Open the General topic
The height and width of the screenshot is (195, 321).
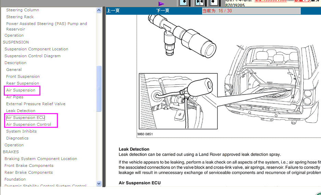click(x=14, y=70)
